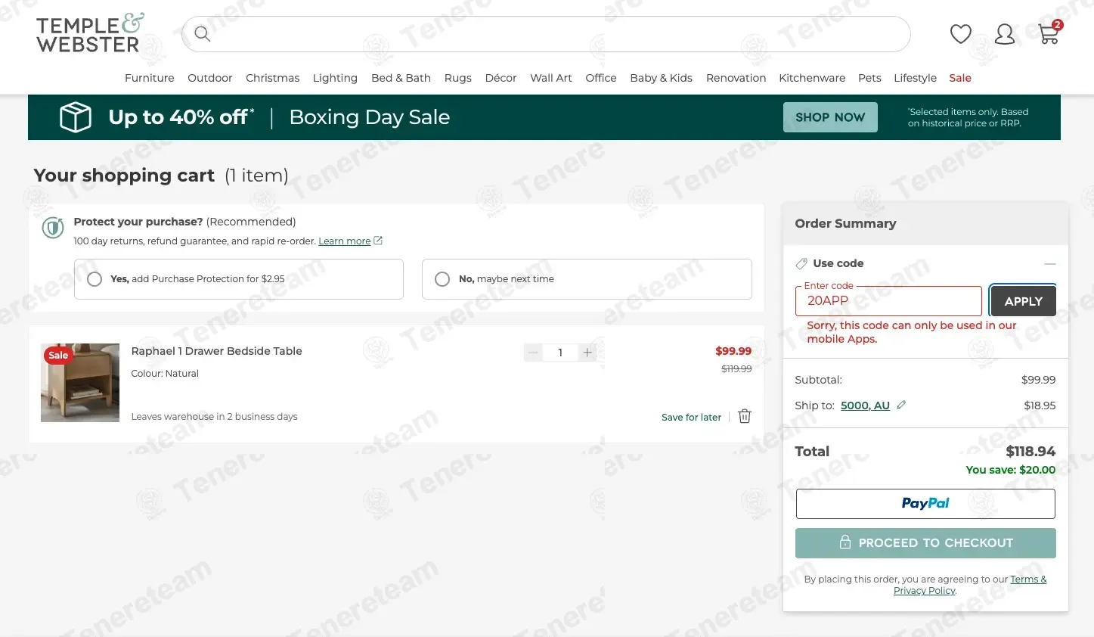
Task: Delete the bedside table with trash icon
Action: coord(745,416)
